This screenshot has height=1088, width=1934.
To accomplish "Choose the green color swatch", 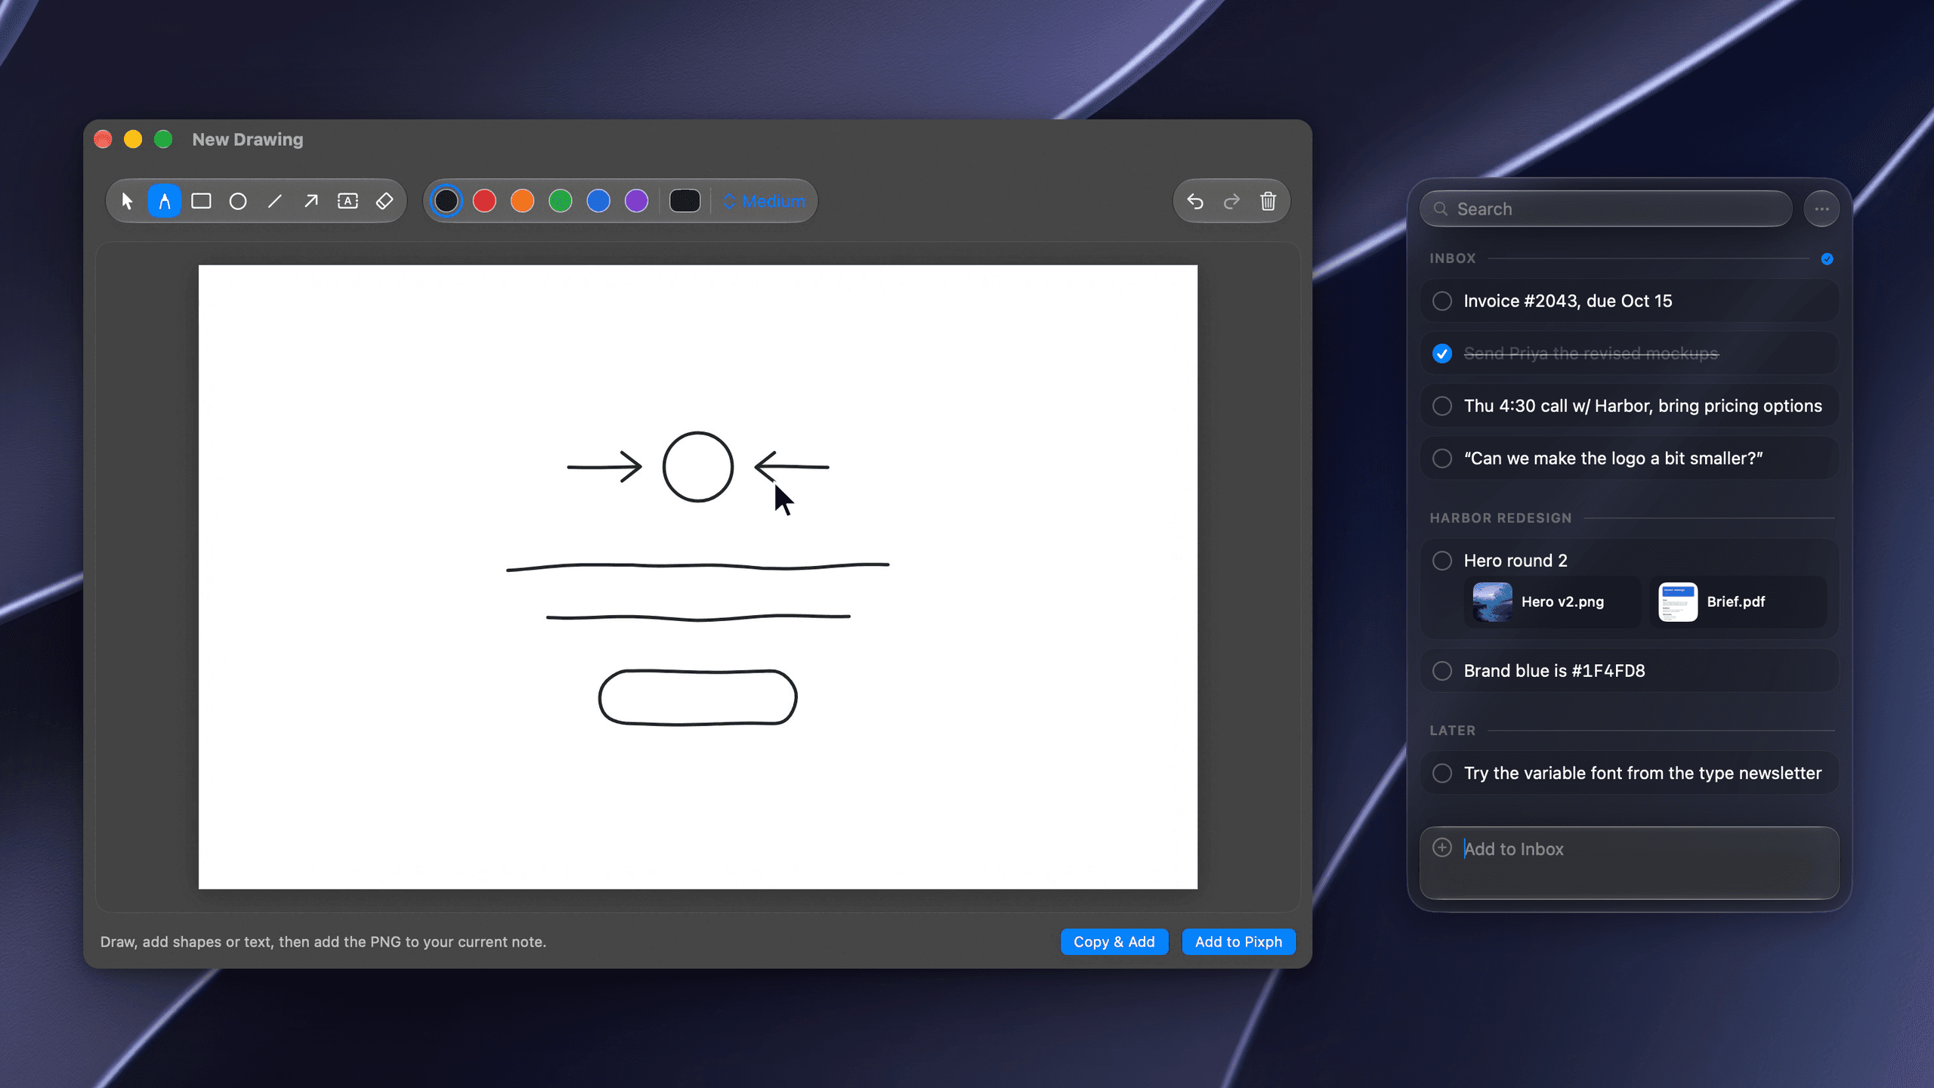I will [x=561, y=201].
